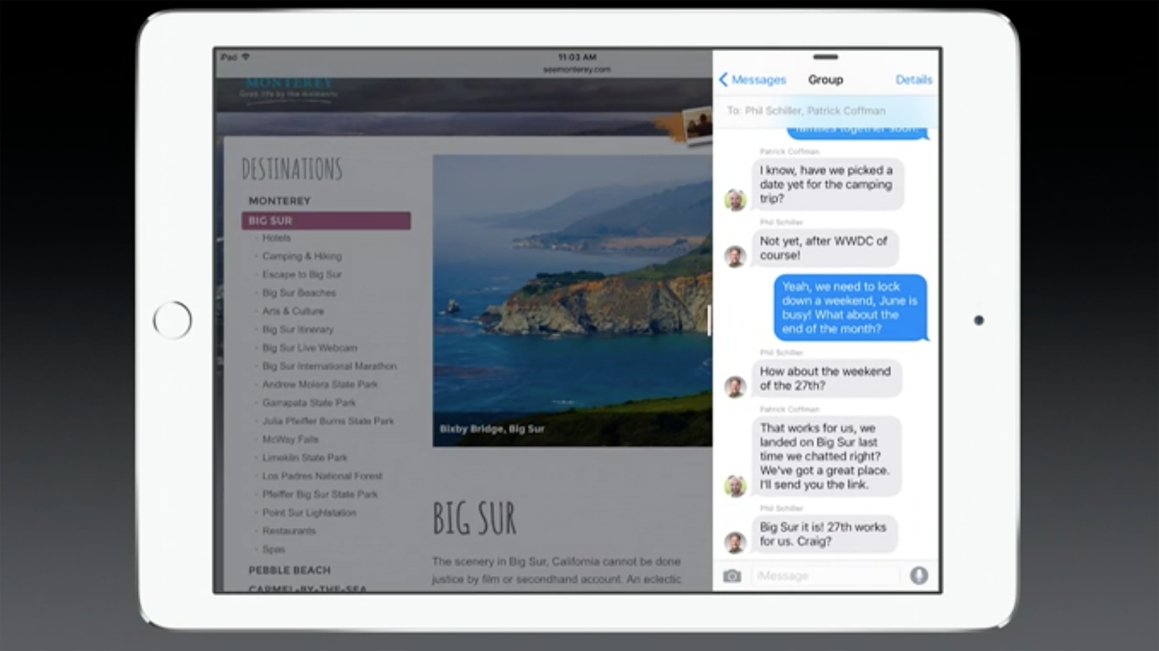Select Pebble Beach destination
Viewport: 1159px width, 651px height.
pyautogui.click(x=289, y=570)
